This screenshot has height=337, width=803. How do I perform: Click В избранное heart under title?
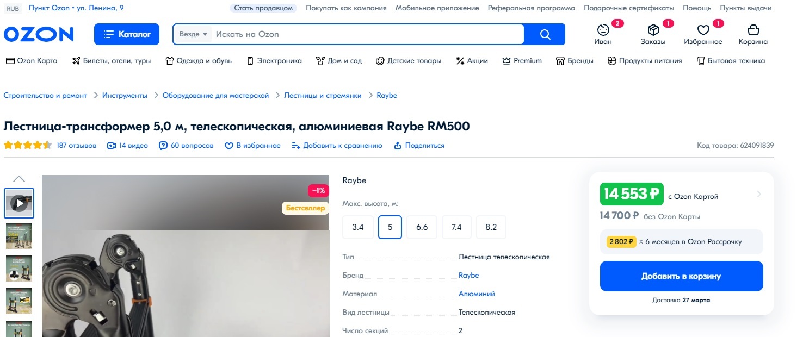pos(252,146)
